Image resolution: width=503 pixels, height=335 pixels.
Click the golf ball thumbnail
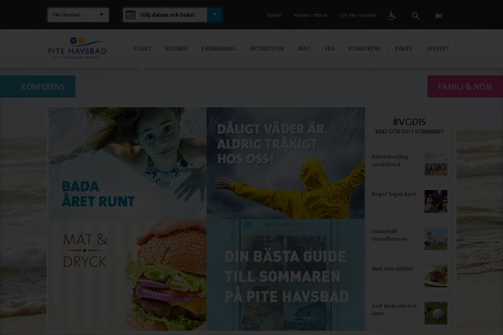(436, 313)
